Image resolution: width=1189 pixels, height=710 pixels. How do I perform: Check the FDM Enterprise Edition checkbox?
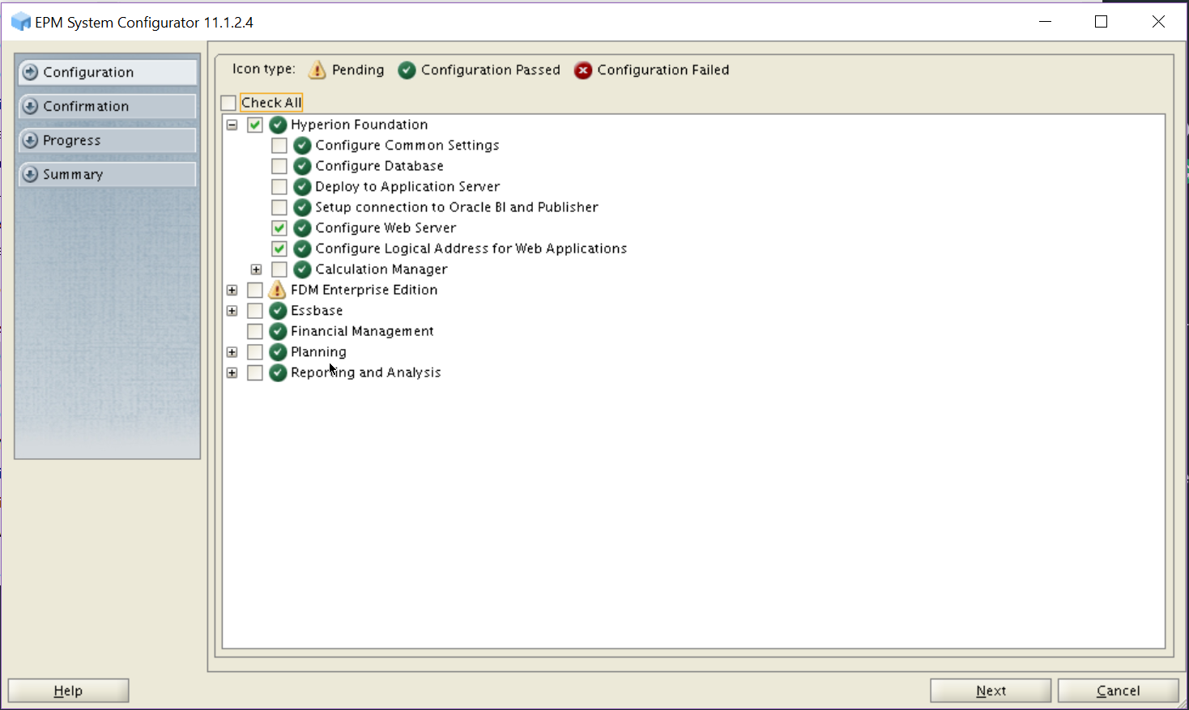(255, 290)
